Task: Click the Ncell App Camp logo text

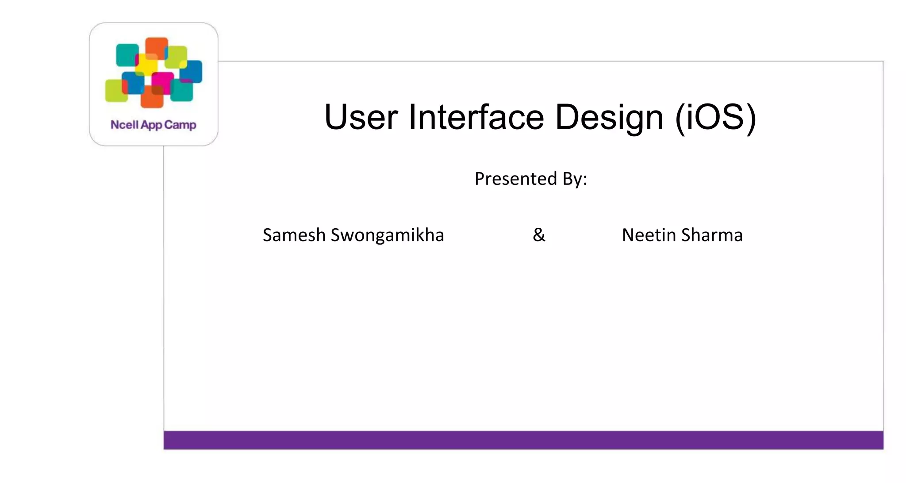Action: pyautogui.click(x=153, y=125)
